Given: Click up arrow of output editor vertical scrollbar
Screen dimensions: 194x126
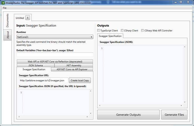Looking at the screenshot, I should click(x=185, y=47).
